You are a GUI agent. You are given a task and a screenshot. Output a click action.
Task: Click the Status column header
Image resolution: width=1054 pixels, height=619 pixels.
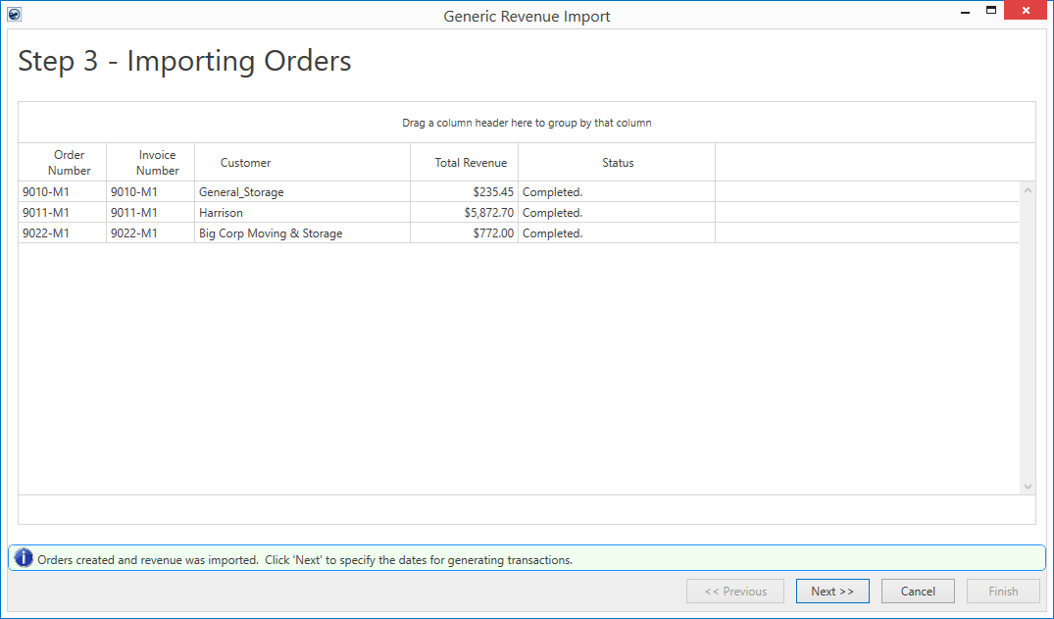pos(618,163)
